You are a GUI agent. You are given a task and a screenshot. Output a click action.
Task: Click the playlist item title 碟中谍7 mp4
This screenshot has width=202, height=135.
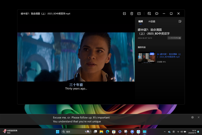pos(169,56)
